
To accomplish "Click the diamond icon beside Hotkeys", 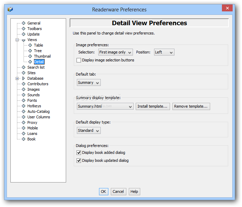I will (24, 106).
